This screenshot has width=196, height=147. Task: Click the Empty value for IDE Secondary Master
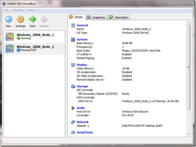pyautogui.click(x=126, y=94)
